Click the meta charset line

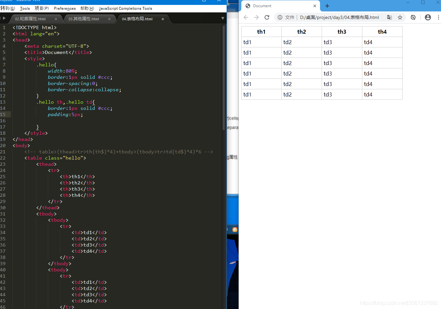click(57, 46)
